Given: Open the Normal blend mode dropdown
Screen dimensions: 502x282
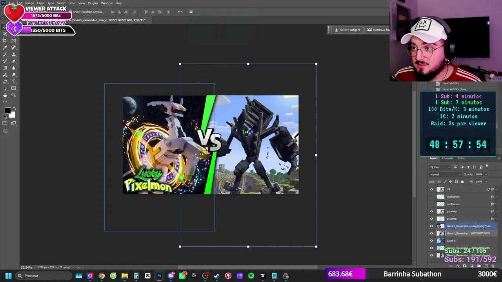Looking at the screenshot, I should coord(446,174).
